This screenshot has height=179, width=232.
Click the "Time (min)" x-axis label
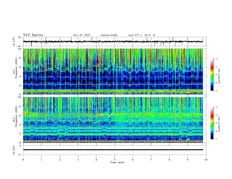pyautogui.click(x=117, y=162)
